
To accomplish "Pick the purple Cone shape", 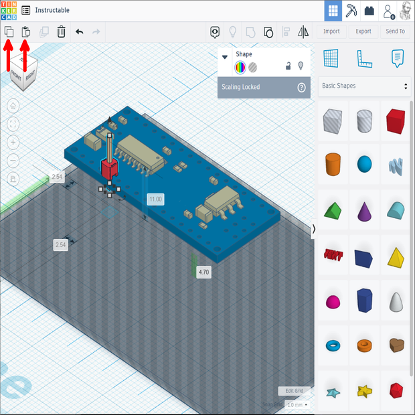I will point(364,212).
